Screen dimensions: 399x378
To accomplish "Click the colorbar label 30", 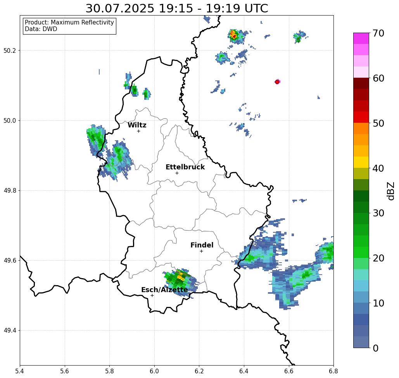I will [x=378, y=213].
